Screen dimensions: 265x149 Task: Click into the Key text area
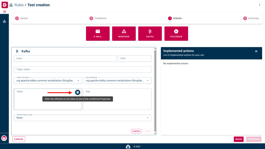117,99
